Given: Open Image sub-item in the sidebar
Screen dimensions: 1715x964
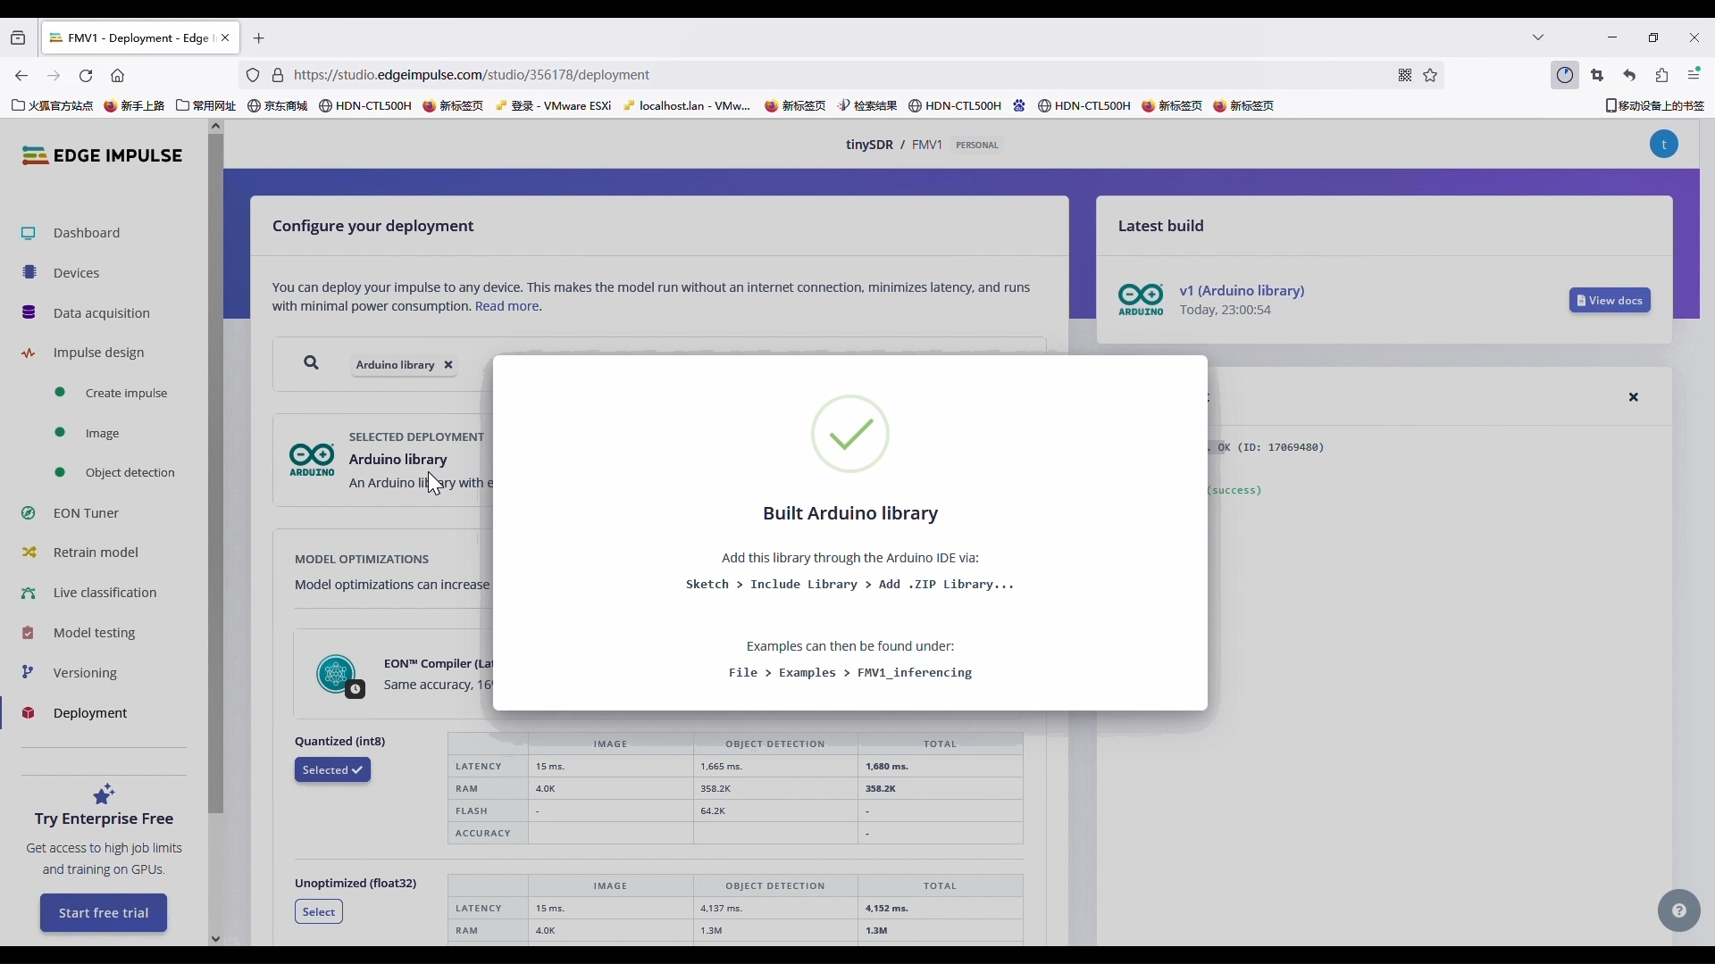Looking at the screenshot, I should tap(102, 433).
